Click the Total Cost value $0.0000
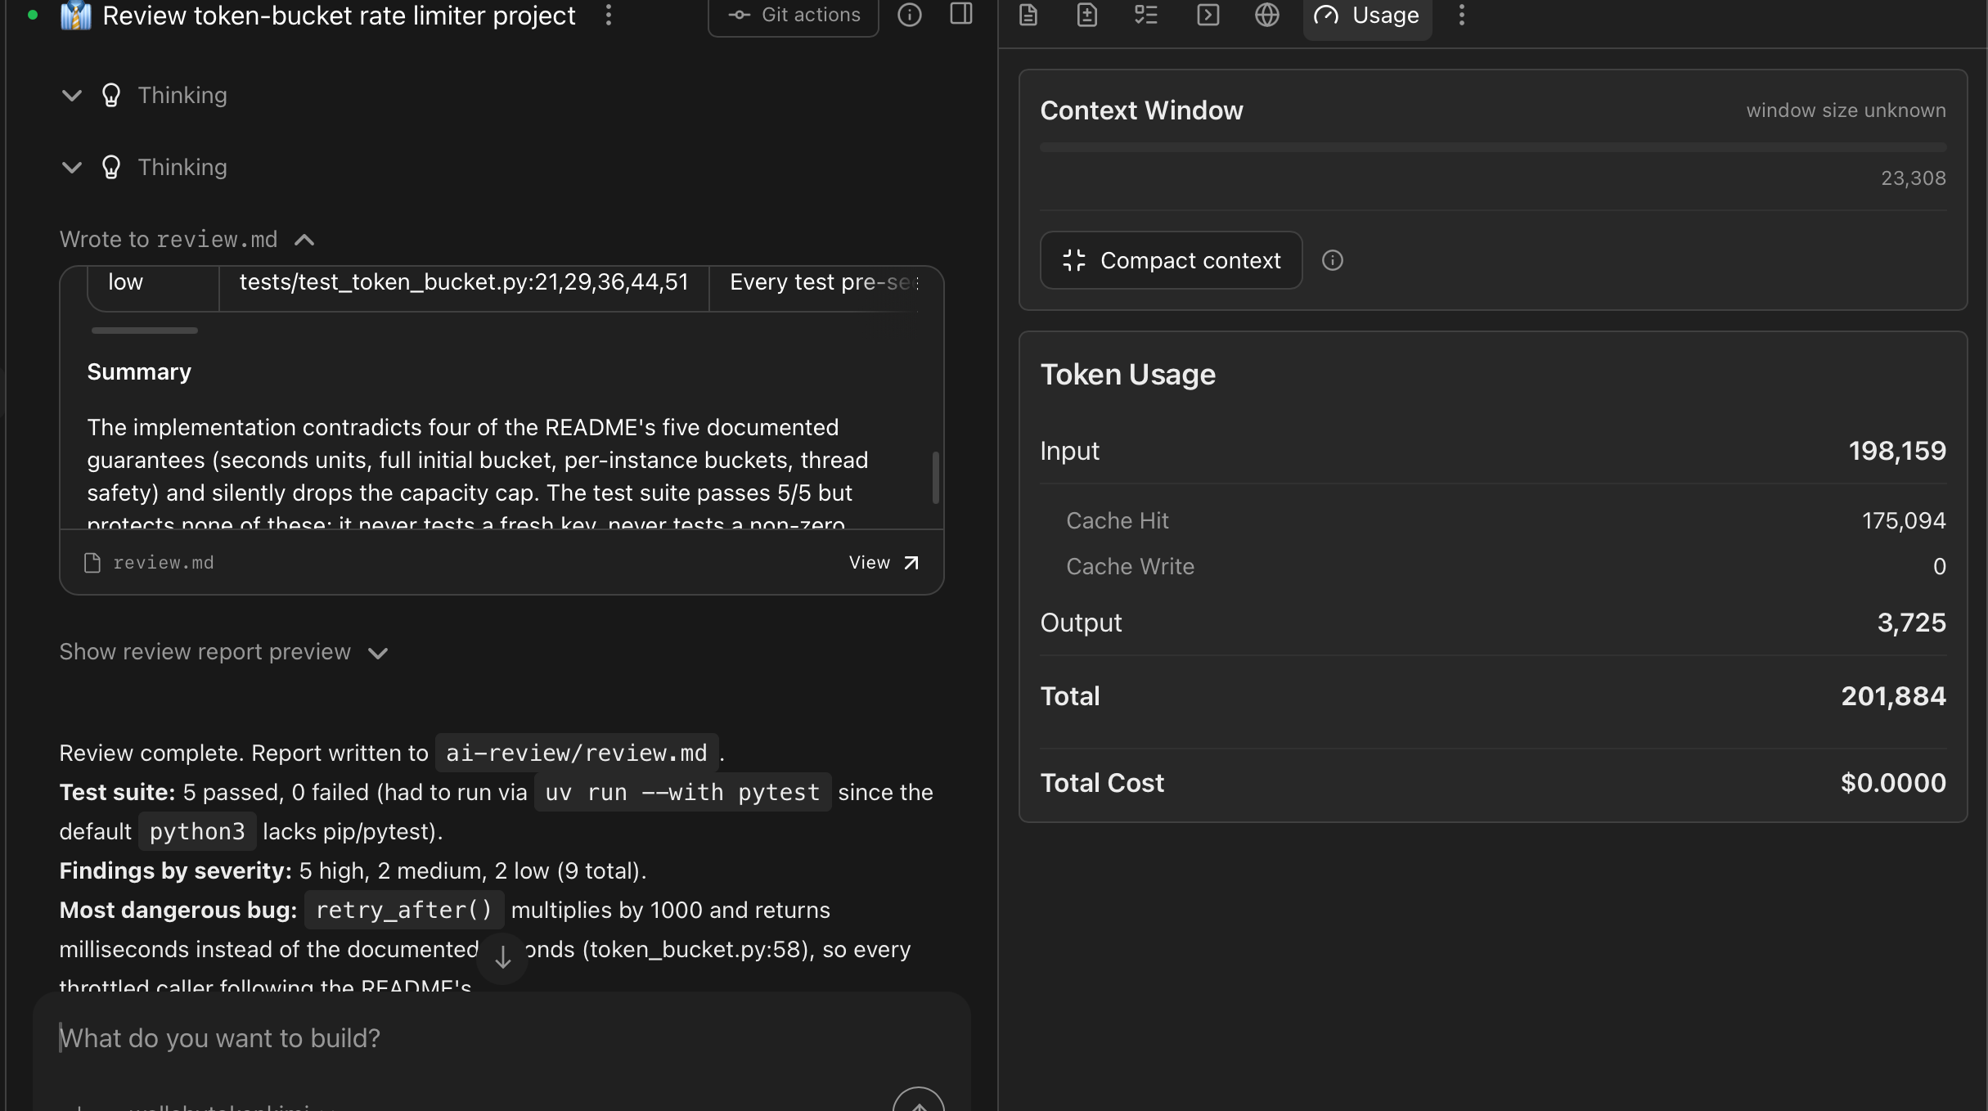Image resolution: width=1988 pixels, height=1111 pixels. pos(1893,783)
